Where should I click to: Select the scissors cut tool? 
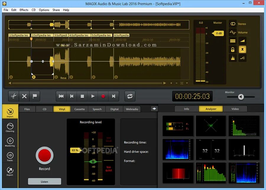click(x=14, y=96)
